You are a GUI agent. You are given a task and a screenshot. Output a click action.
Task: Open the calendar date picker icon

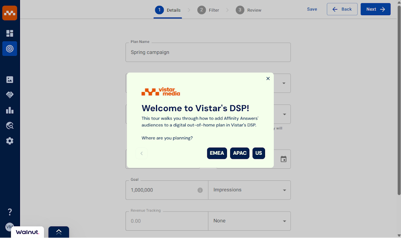coord(284,159)
